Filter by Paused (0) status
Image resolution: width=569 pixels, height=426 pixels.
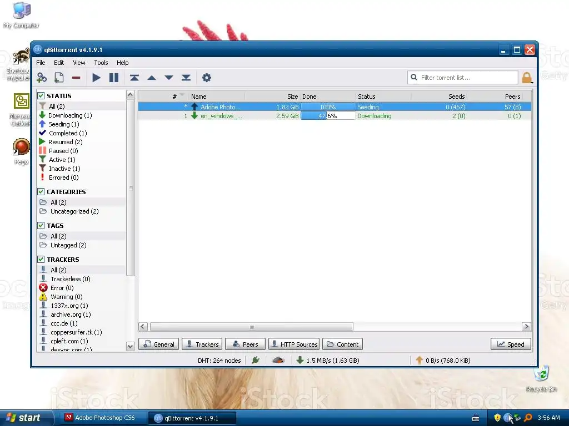tap(63, 151)
